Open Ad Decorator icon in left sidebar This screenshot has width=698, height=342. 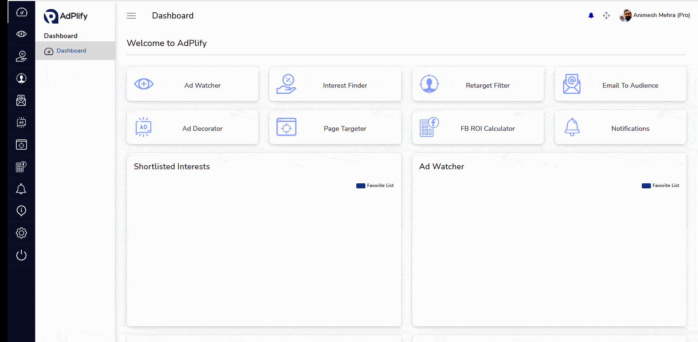(21, 122)
